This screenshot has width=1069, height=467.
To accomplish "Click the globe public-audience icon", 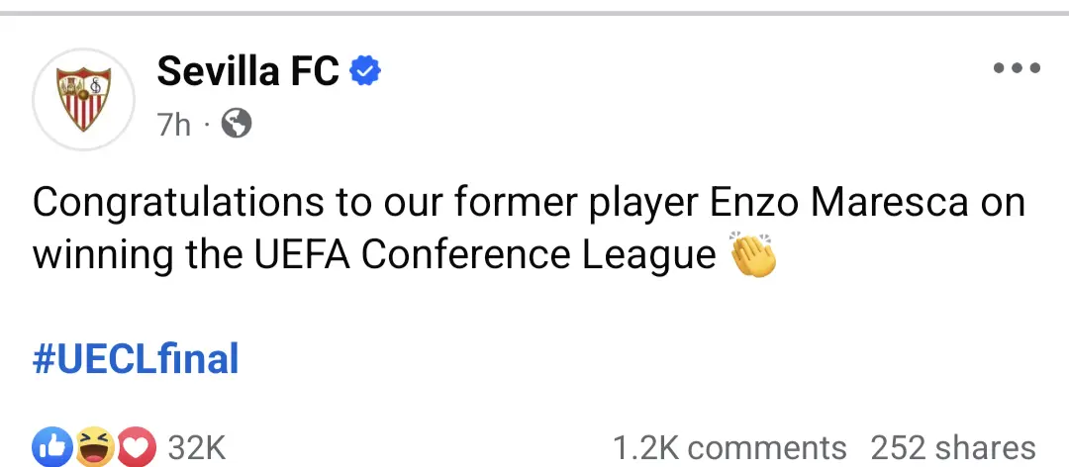I will [237, 124].
